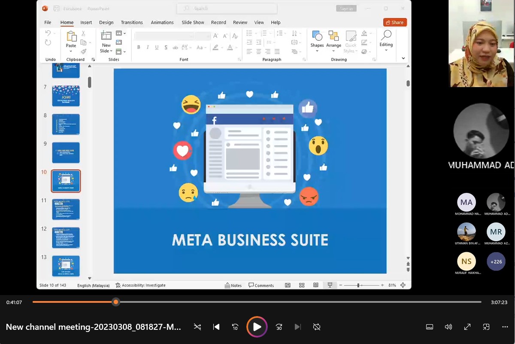Toggle Strikethrough formatting
Viewport: 515px width, 344px height.
(x=175, y=47)
